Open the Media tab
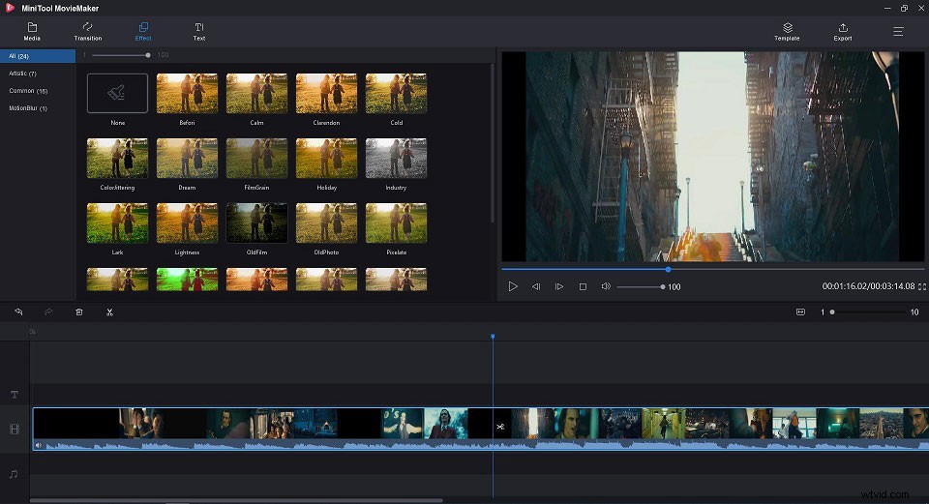The height and width of the screenshot is (504, 929). 32,31
